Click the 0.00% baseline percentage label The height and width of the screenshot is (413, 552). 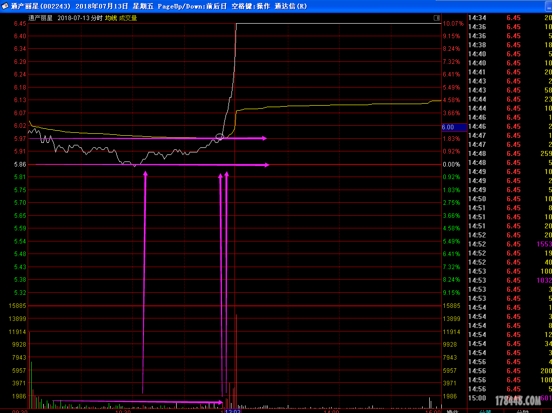point(451,164)
